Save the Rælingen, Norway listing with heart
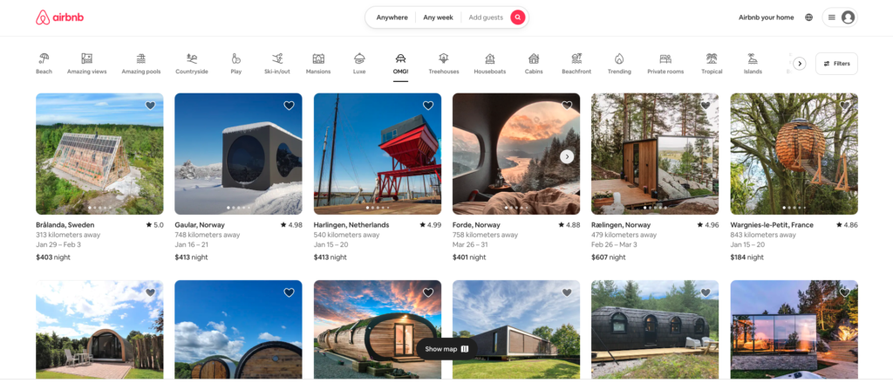Screen dimensions: 893x384 pyautogui.click(x=706, y=106)
